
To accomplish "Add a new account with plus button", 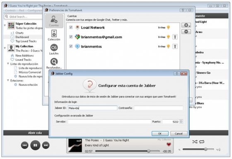I will pyautogui.click(x=186, y=25).
